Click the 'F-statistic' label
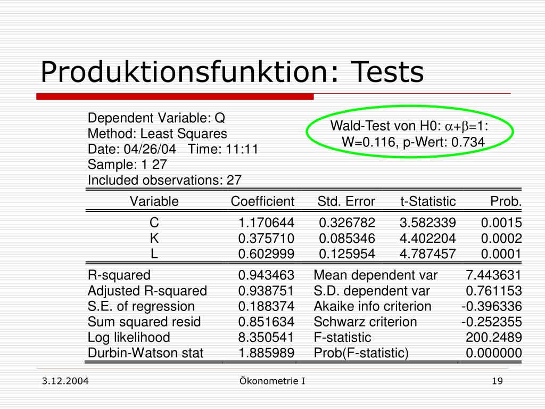The height and width of the screenshot is (409, 545). click(342, 337)
